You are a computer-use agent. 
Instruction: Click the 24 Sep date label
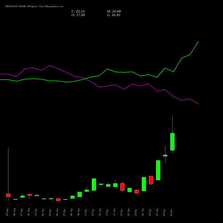[x=143, y=212]
